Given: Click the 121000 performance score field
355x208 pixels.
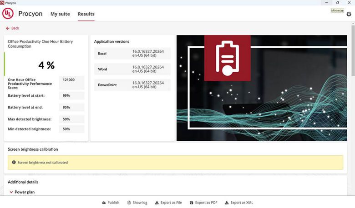Looking at the screenshot, I should [71, 80].
